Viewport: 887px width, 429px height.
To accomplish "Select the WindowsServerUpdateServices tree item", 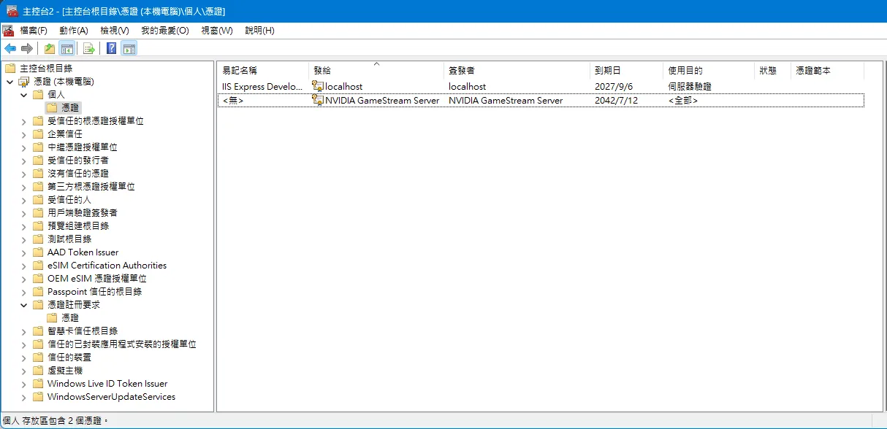I will 111,397.
